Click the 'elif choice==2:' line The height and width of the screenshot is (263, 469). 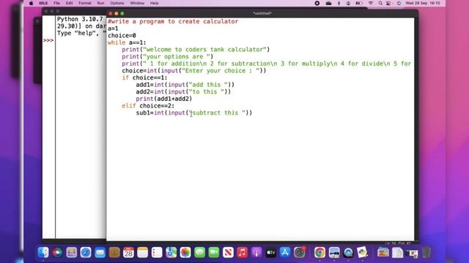click(x=148, y=106)
